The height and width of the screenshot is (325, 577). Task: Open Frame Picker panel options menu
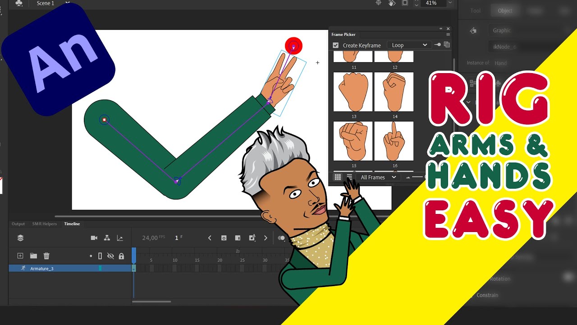pyautogui.click(x=448, y=34)
